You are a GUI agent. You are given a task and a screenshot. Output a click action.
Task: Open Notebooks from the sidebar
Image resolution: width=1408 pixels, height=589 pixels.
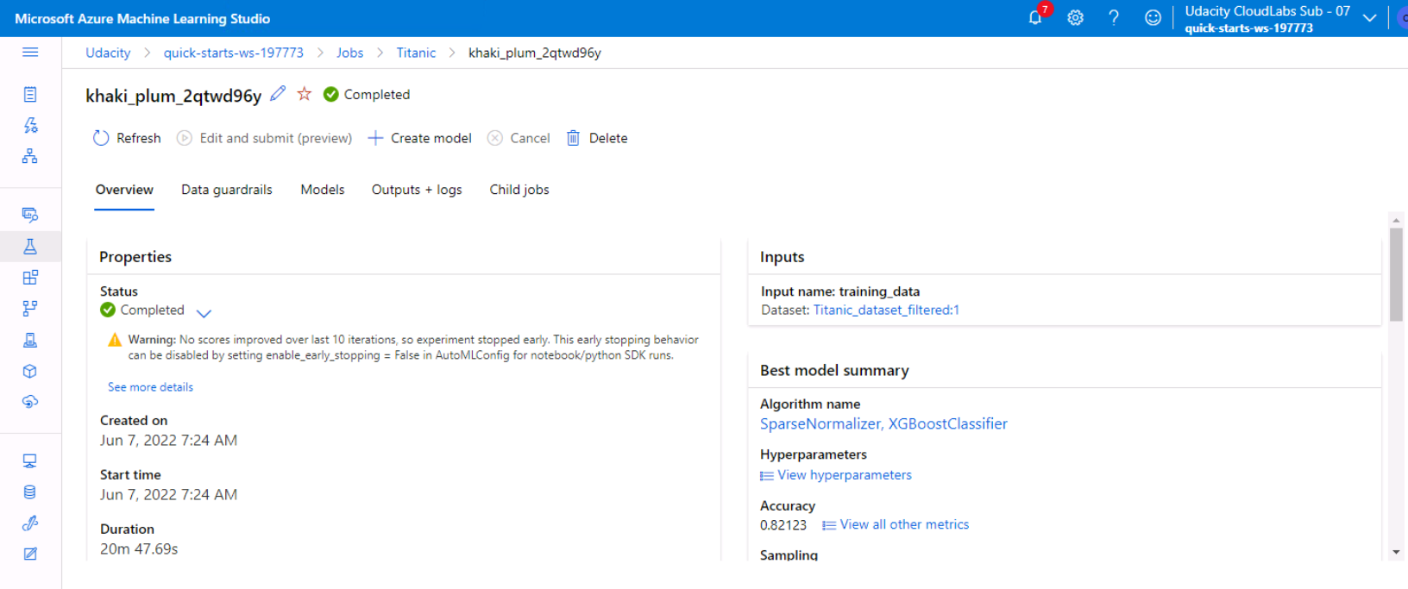30,94
